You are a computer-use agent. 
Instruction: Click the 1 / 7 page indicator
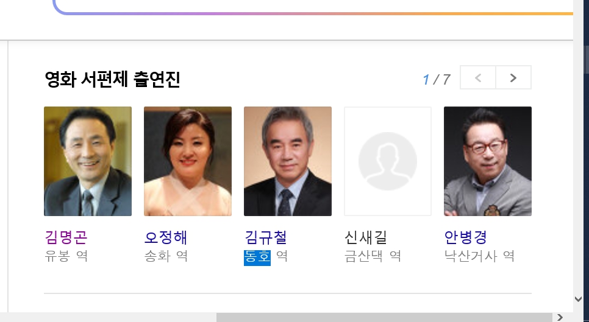(436, 80)
